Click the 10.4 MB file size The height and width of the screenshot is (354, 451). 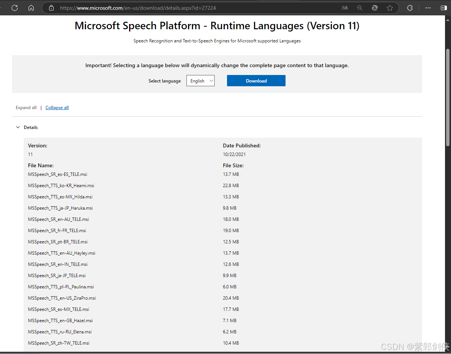pyautogui.click(x=231, y=343)
